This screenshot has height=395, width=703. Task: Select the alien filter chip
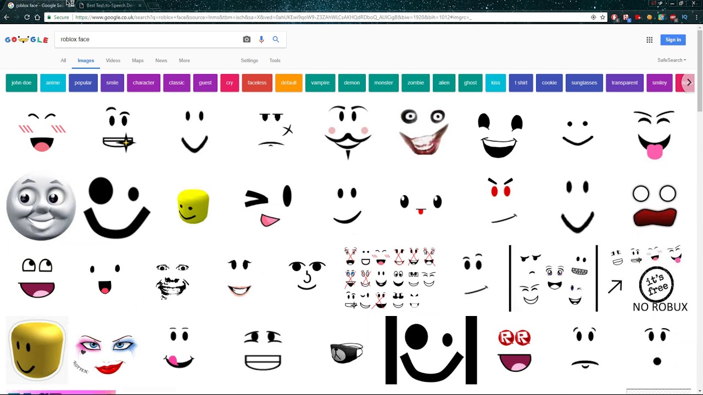(444, 83)
